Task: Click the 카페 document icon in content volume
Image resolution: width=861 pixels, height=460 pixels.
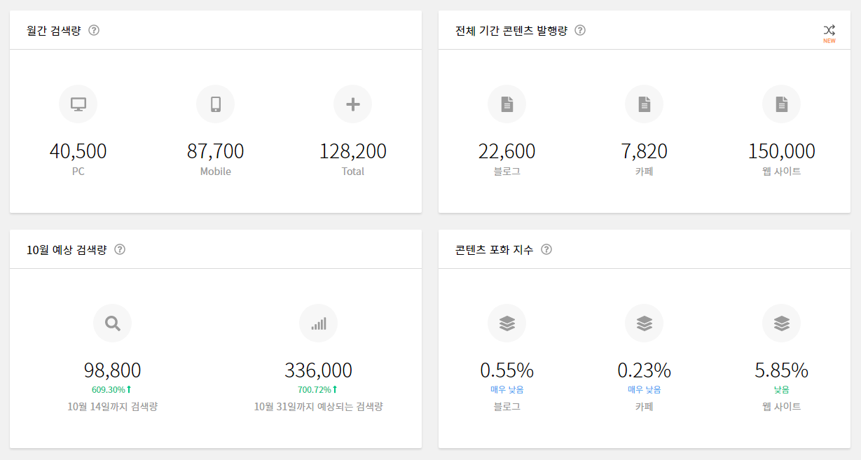Action: (x=644, y=104)
